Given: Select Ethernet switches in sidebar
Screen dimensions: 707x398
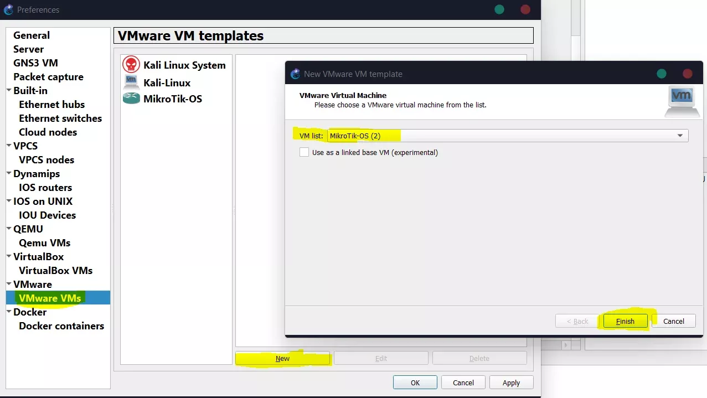Looking at the screenshot, I should click(60, 118).
